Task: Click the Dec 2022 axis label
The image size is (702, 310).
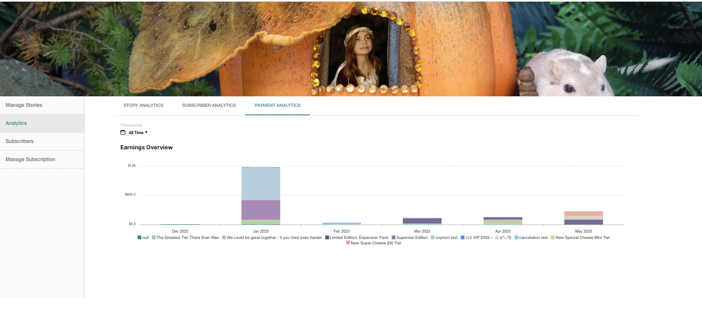Action: 180,231
